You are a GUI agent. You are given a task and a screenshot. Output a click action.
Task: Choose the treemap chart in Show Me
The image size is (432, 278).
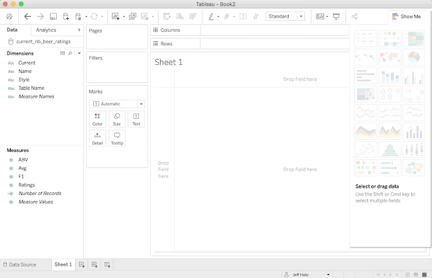click(x=366, y=94)
